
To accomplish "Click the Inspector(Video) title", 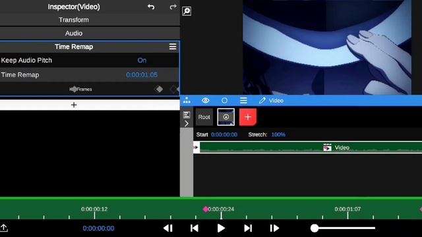I will (74, 7).
